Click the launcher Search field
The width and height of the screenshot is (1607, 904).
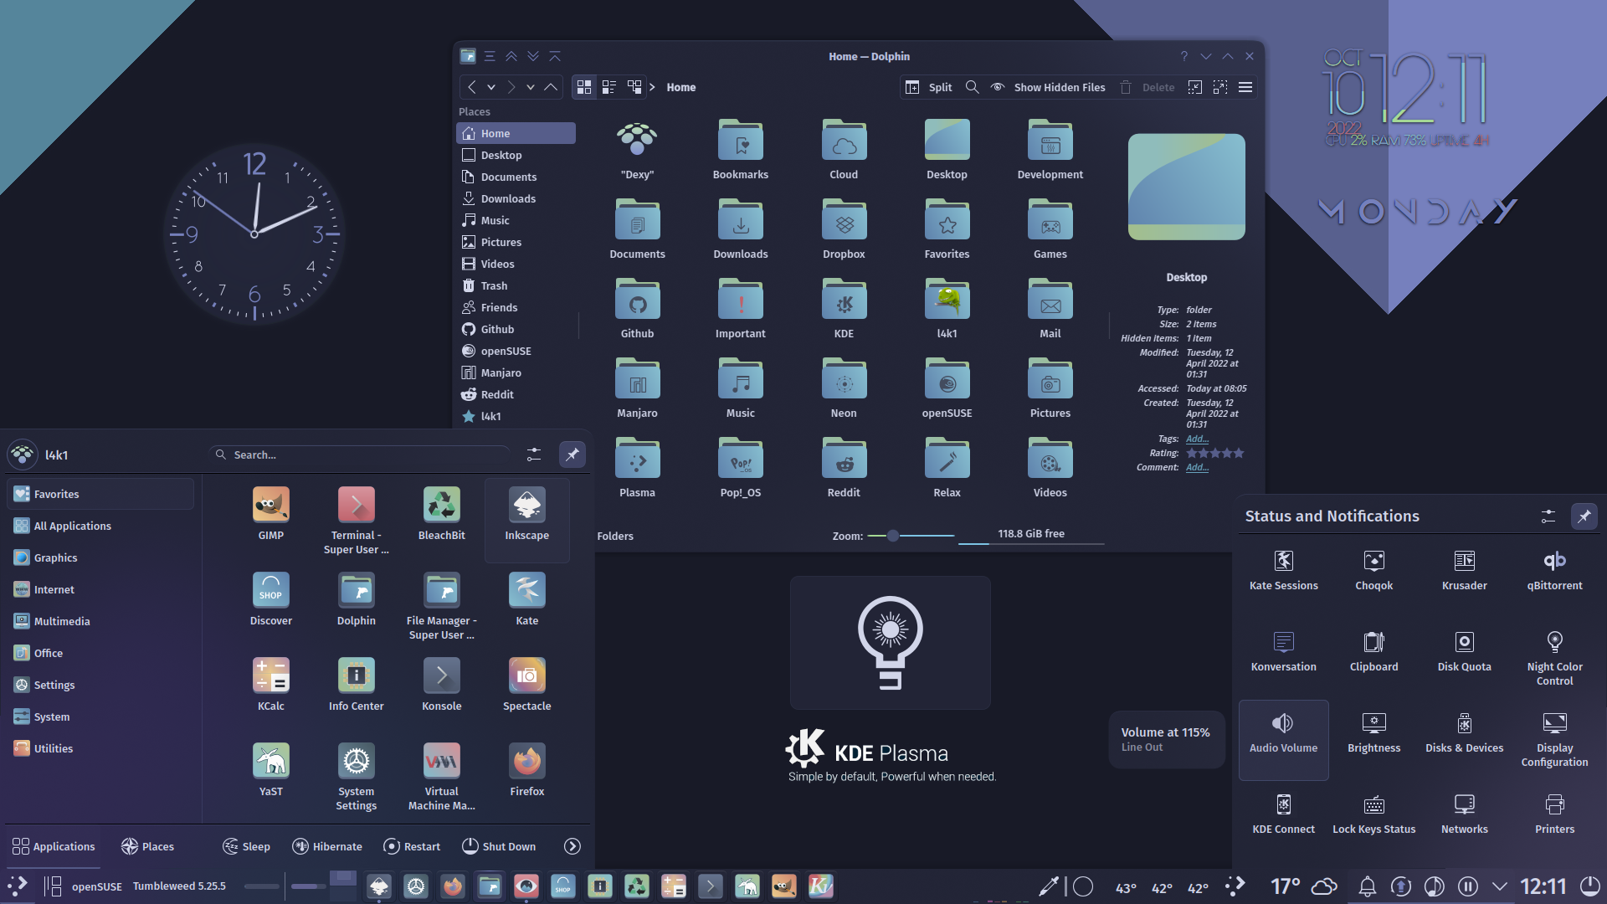pyautogui.click(x=360, y=455)
